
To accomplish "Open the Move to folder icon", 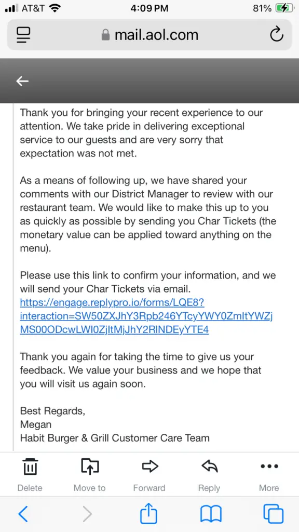I will pos(90,466).
